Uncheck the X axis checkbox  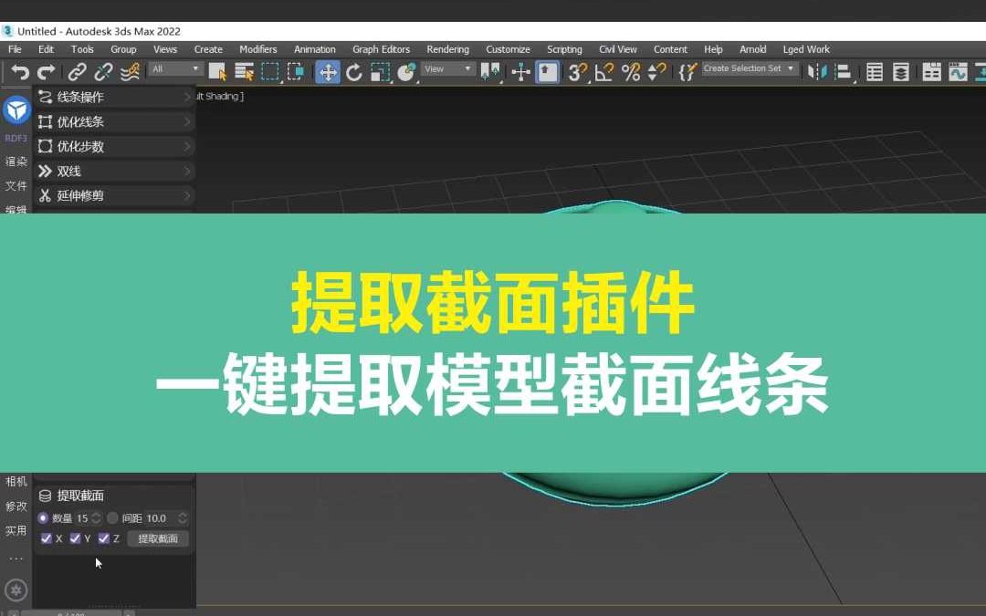[47, 538]
